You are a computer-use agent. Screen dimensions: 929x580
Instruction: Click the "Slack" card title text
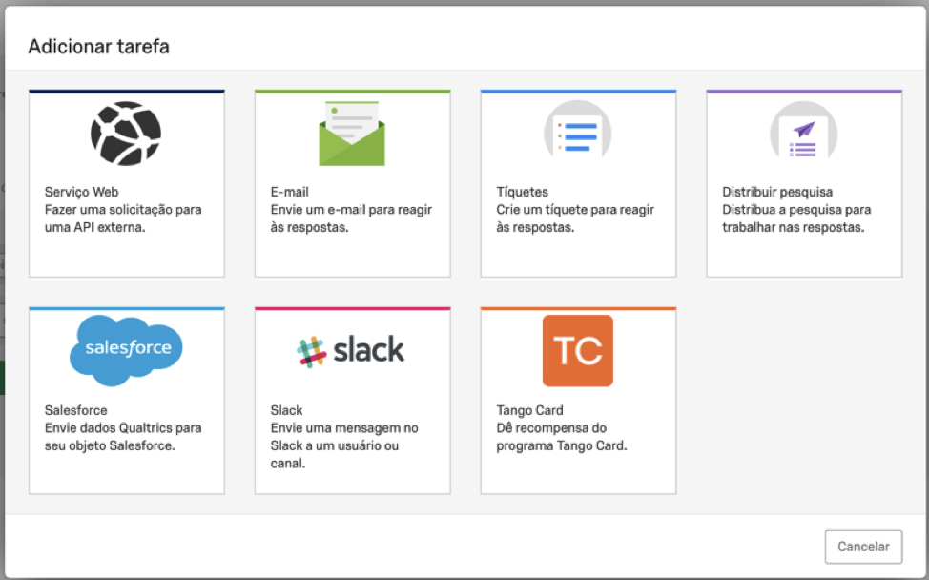(x=286, y=410)
